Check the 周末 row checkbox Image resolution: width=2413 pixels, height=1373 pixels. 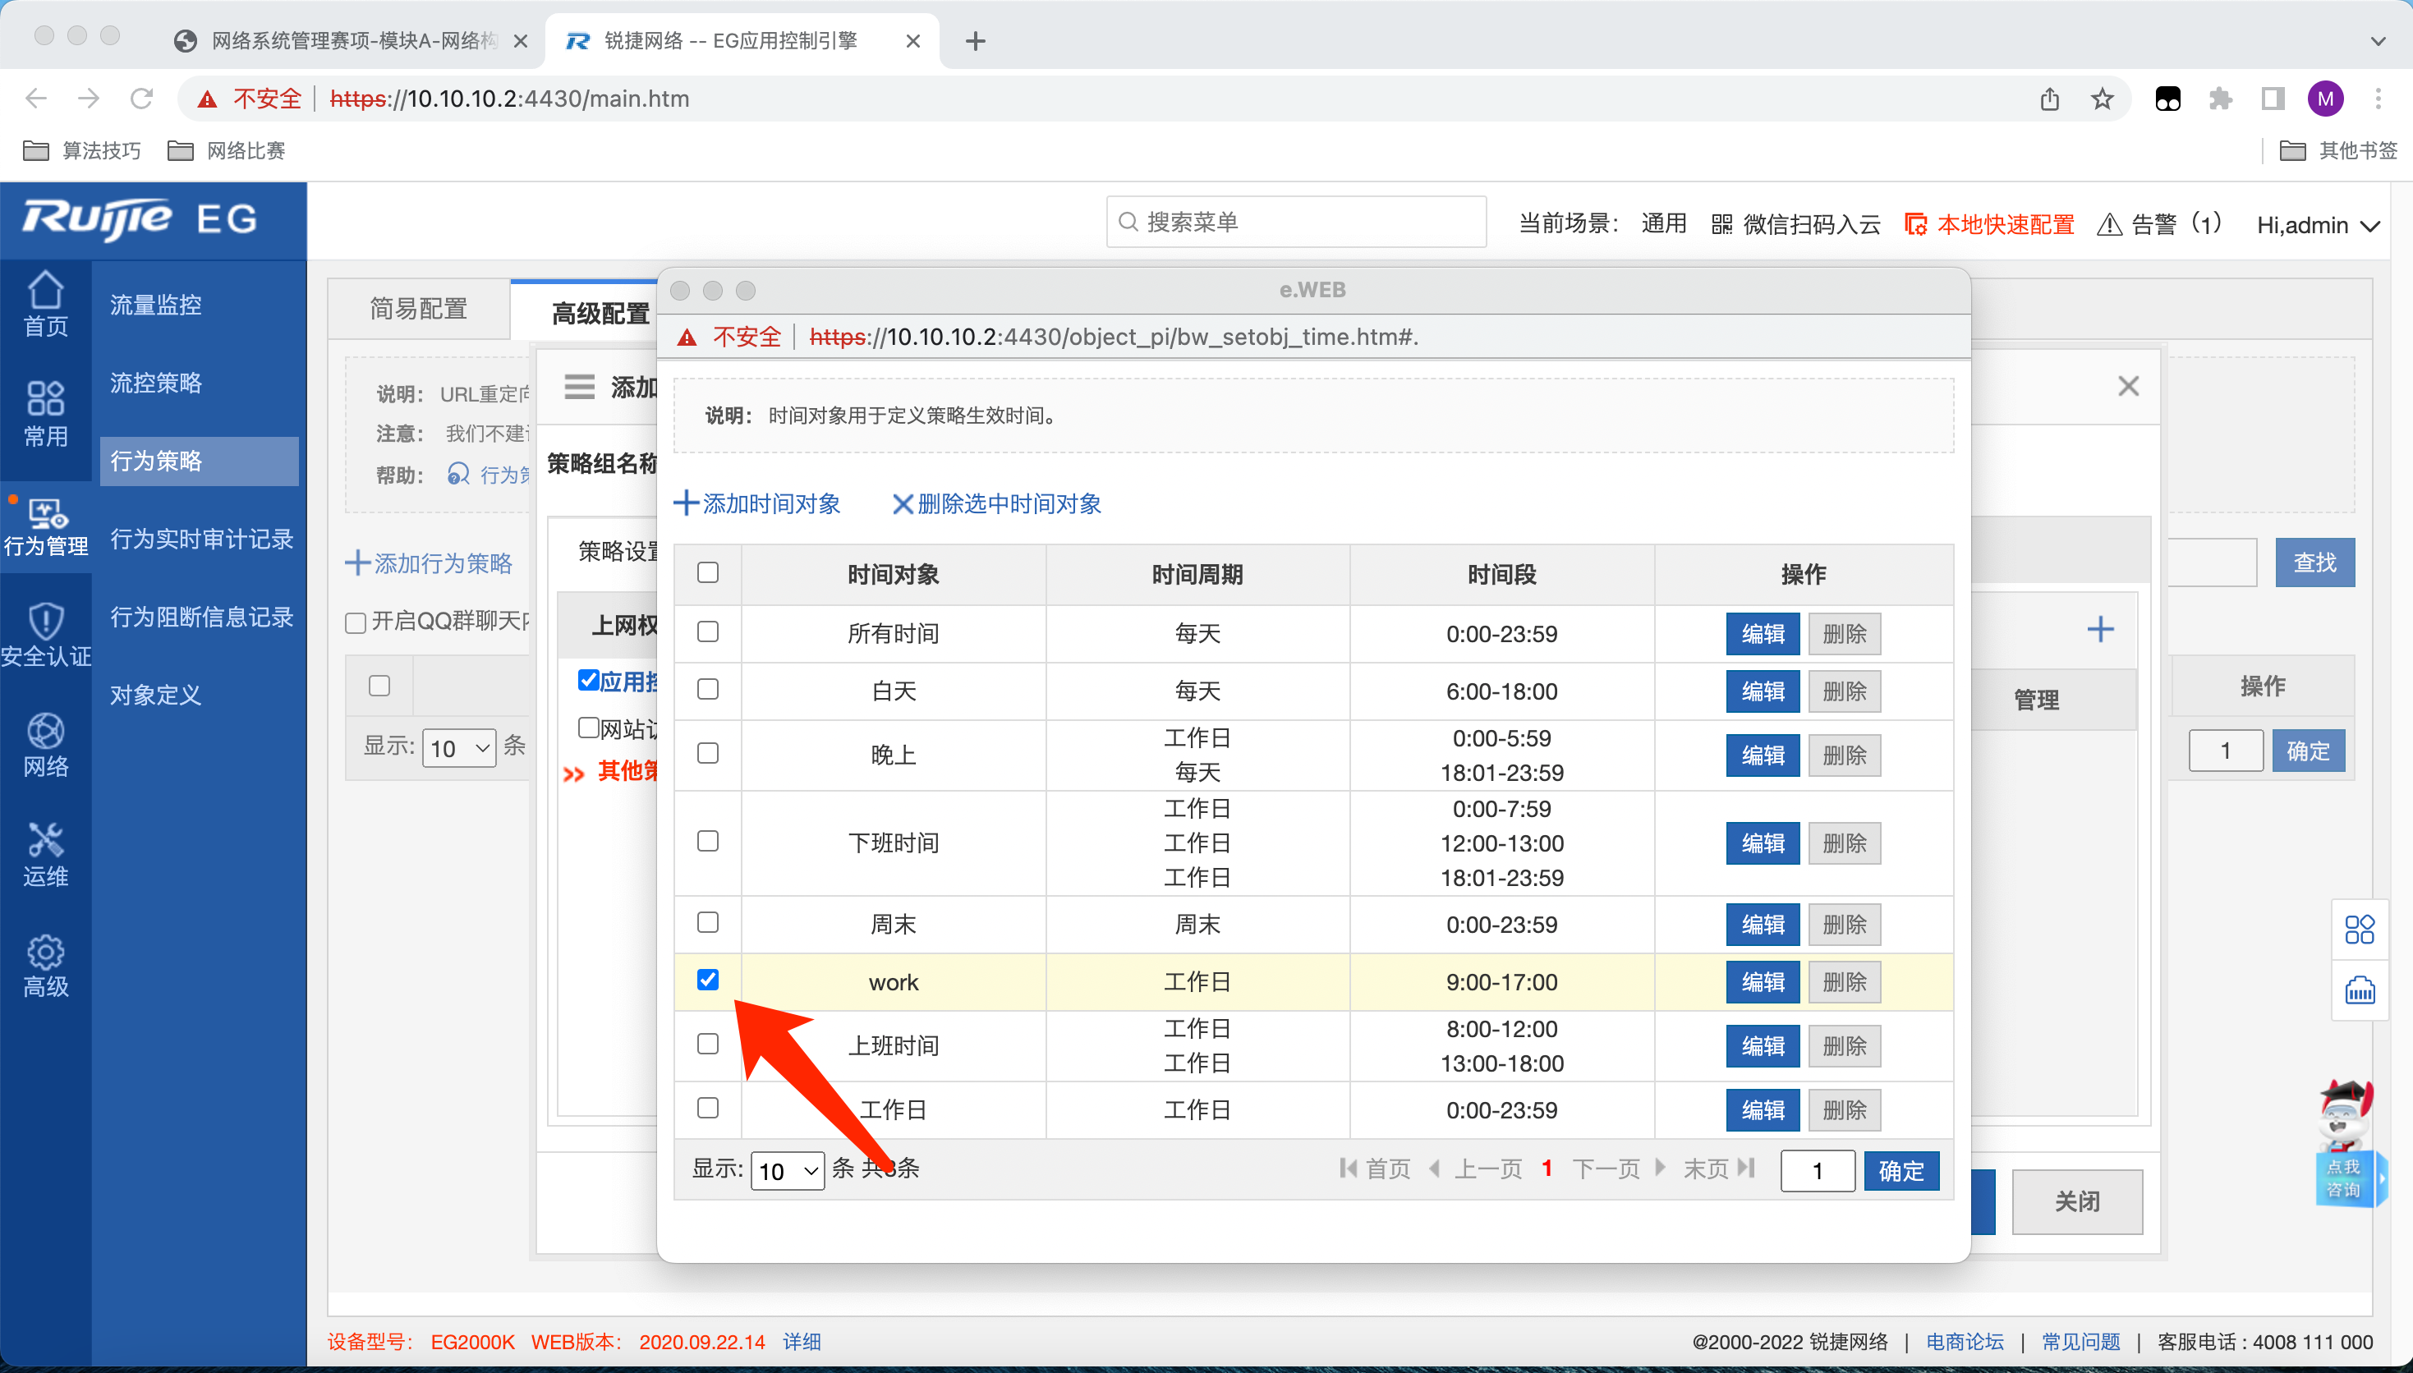707,922
